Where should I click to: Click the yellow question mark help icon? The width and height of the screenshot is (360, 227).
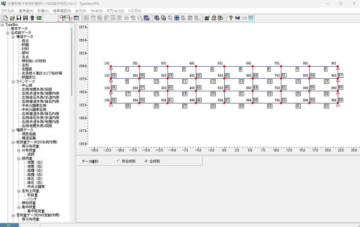(231, 18)
